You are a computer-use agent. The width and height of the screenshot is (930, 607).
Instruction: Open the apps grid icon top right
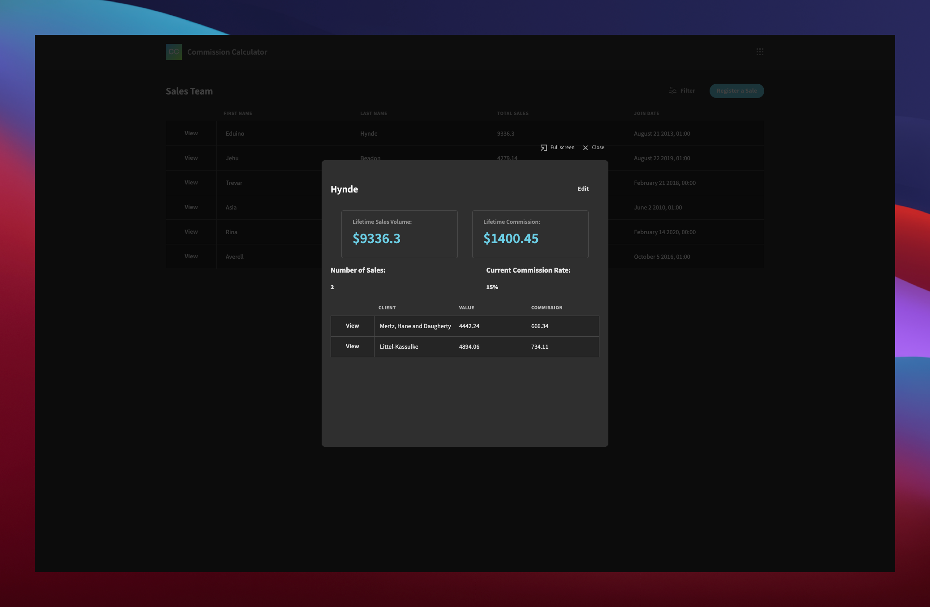click(x=760, y=52)
